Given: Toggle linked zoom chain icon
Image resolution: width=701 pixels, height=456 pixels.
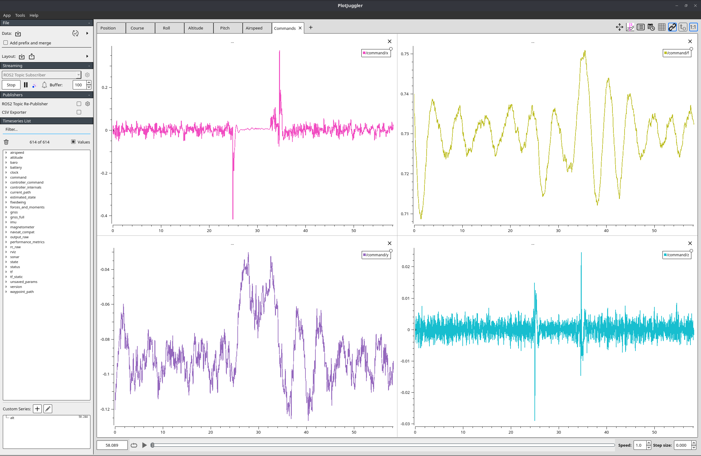Looking at the screenshot, I should pyautogui.click(x=672, y=27).
